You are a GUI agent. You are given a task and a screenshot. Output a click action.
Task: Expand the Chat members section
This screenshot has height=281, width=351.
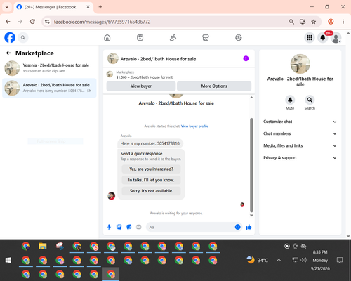pyautogui.click(x=300, y=133)
